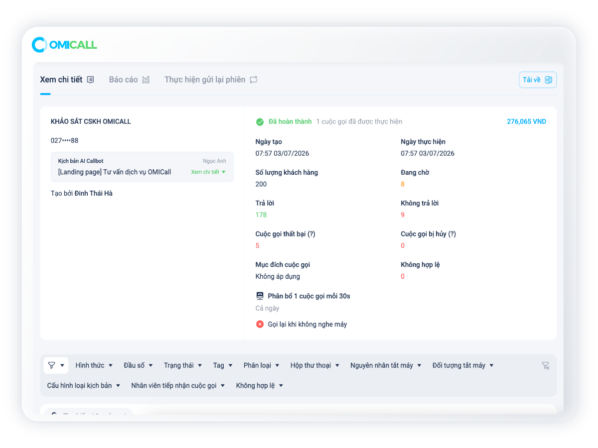This screenshot has width=598, height=448.
Task: Open the Hộp thư thoại dropdown
Action: (x=315, y=365)
